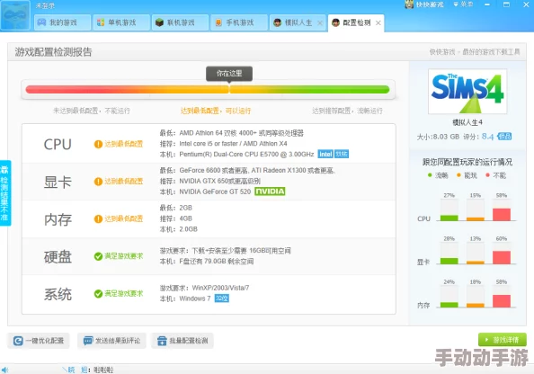Click the 系统 heading
The width and height of the screenshot is (534, 374).
58,294
